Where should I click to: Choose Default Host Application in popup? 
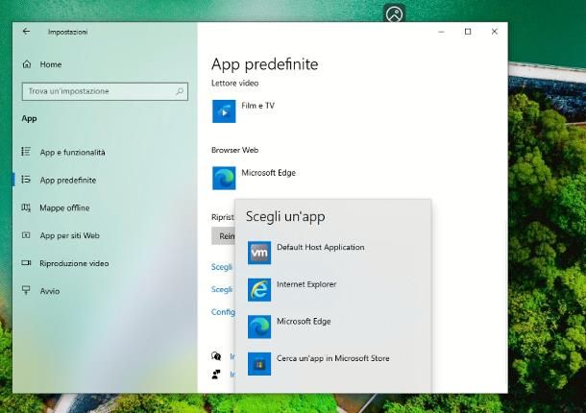(320, 247)
